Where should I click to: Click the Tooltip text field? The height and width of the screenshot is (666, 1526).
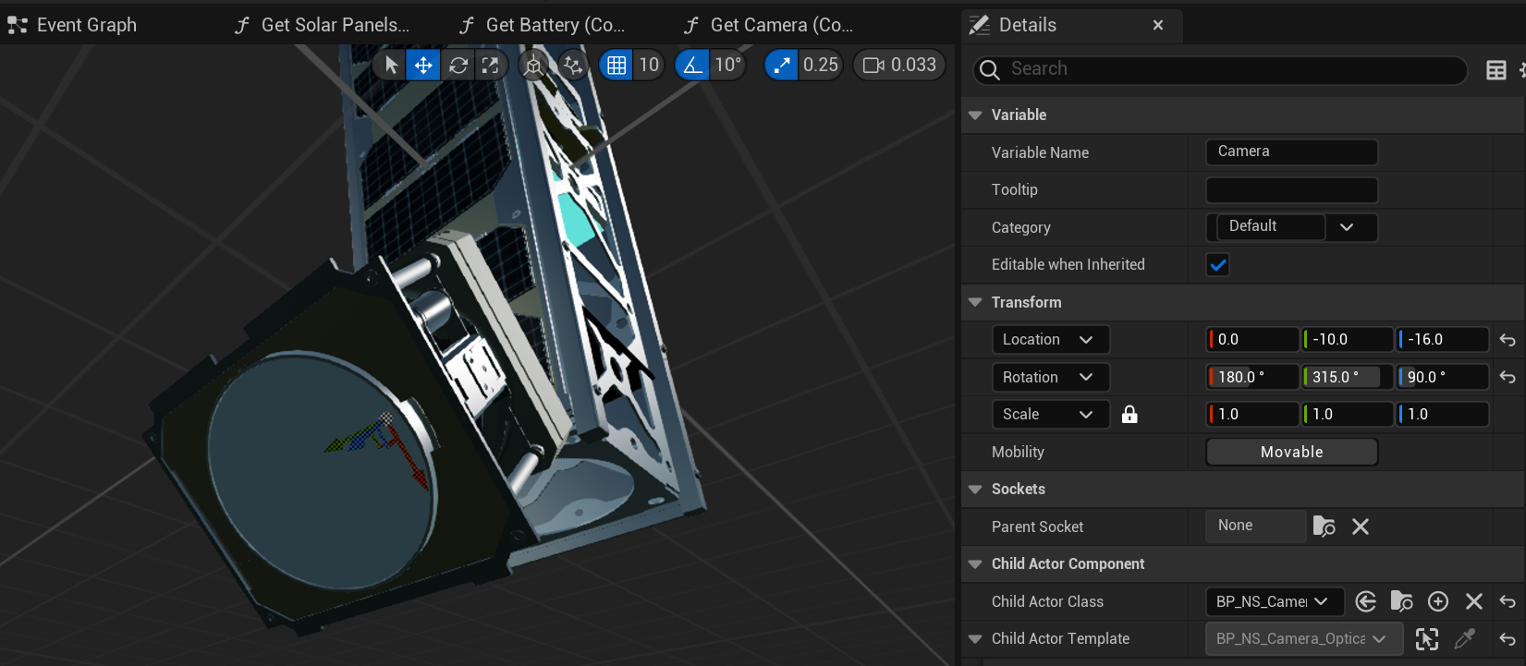pos(1291,190)
